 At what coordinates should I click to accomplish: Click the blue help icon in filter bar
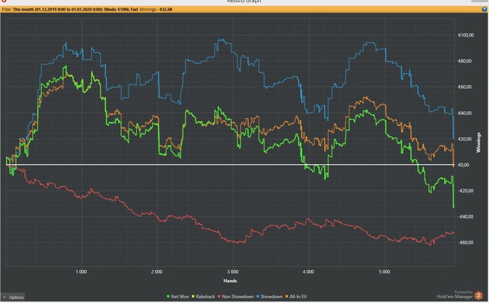[x=484, y=9]
